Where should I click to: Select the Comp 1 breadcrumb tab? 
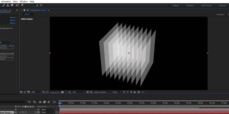[x=28, y=14]
